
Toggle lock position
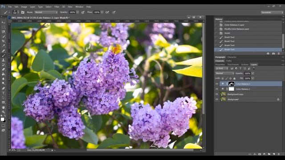[x=231, y=78]
